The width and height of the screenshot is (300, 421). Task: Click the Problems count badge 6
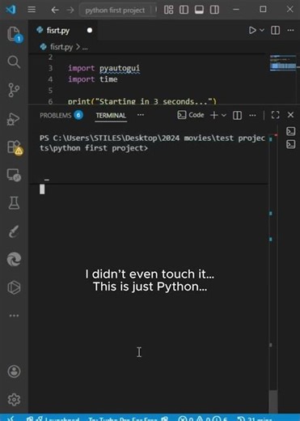78,115
